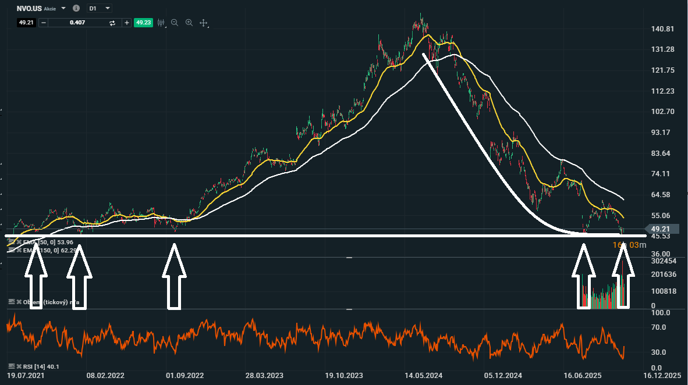Open settings for Objem (tickový) indicator

pos(12,302)
